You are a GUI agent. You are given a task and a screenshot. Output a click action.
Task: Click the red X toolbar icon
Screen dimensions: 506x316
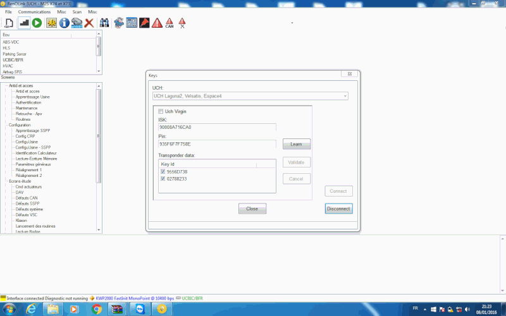(89, 23)
